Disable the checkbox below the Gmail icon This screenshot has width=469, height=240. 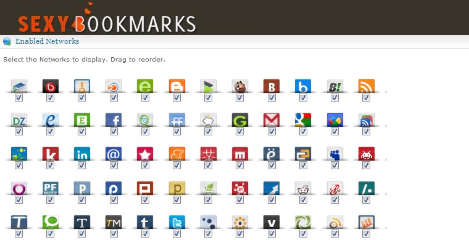click(272, 132)
